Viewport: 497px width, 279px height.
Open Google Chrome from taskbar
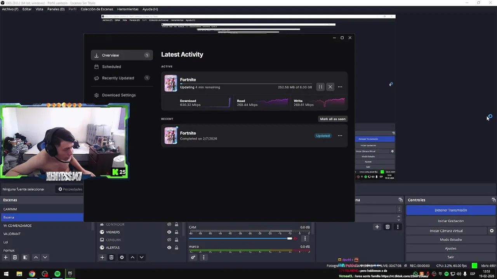(32, 274)
